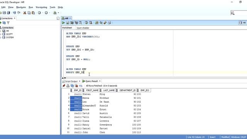The image size is (247, 139).
Task: Select the HR connection in tree
Action: click(x=7, y=31)
